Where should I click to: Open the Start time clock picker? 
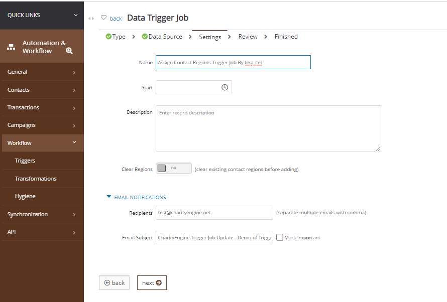(225, 87)
